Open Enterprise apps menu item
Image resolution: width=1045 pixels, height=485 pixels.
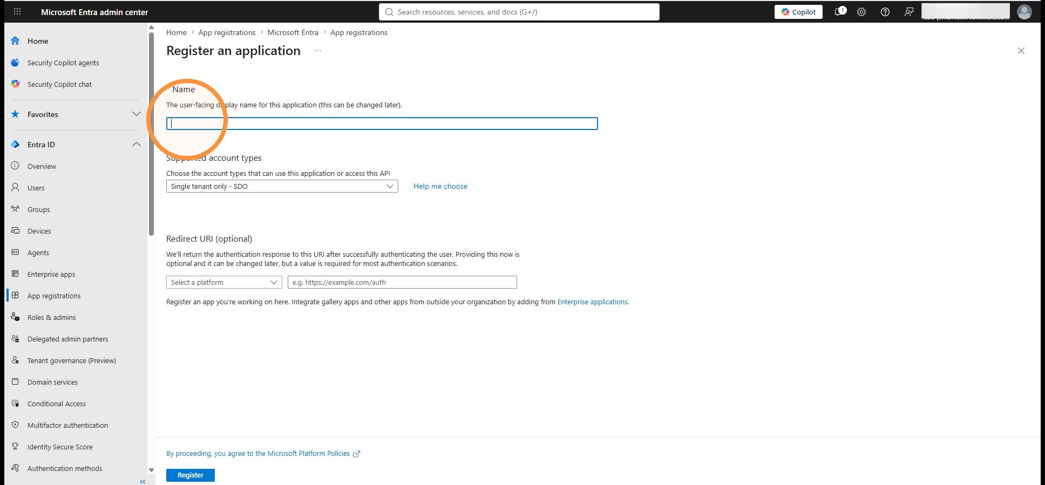tap(51, 274)
